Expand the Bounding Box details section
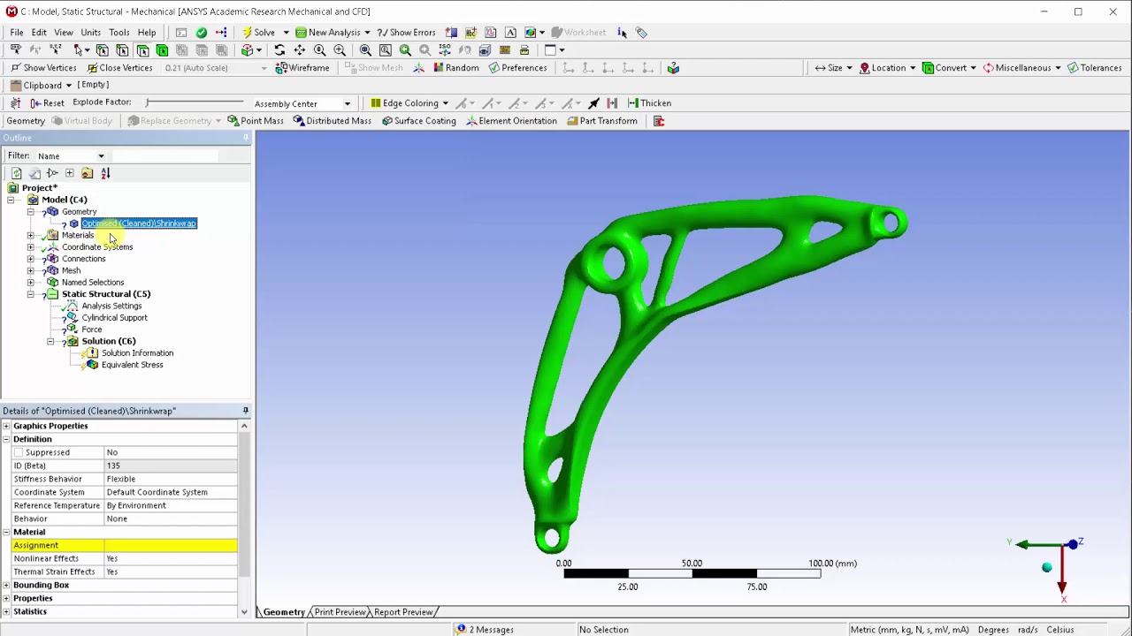Image resolution: width=1132 pixels, height=636 pixels. click(6, 585)
